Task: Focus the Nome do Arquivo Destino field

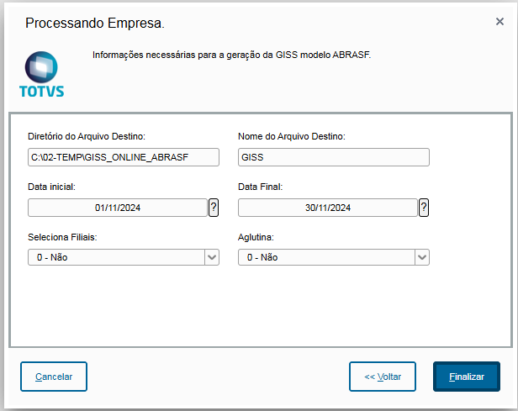Action: 334,157
